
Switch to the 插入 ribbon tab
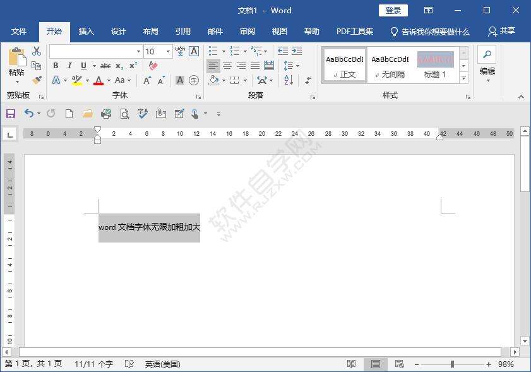(x=86, y=31)
